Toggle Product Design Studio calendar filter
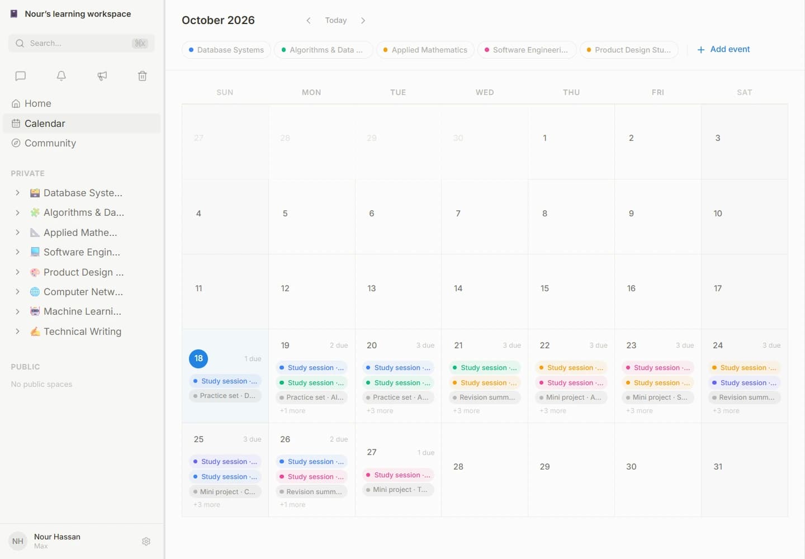Screen dimensions: 805x559 pos(629,50)
